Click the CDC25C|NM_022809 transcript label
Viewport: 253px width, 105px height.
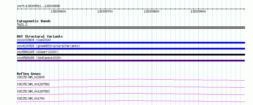click(x=31, y=77)
